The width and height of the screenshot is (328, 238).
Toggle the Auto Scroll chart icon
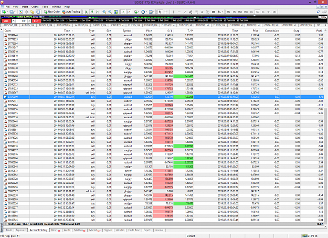click(123, 12)
